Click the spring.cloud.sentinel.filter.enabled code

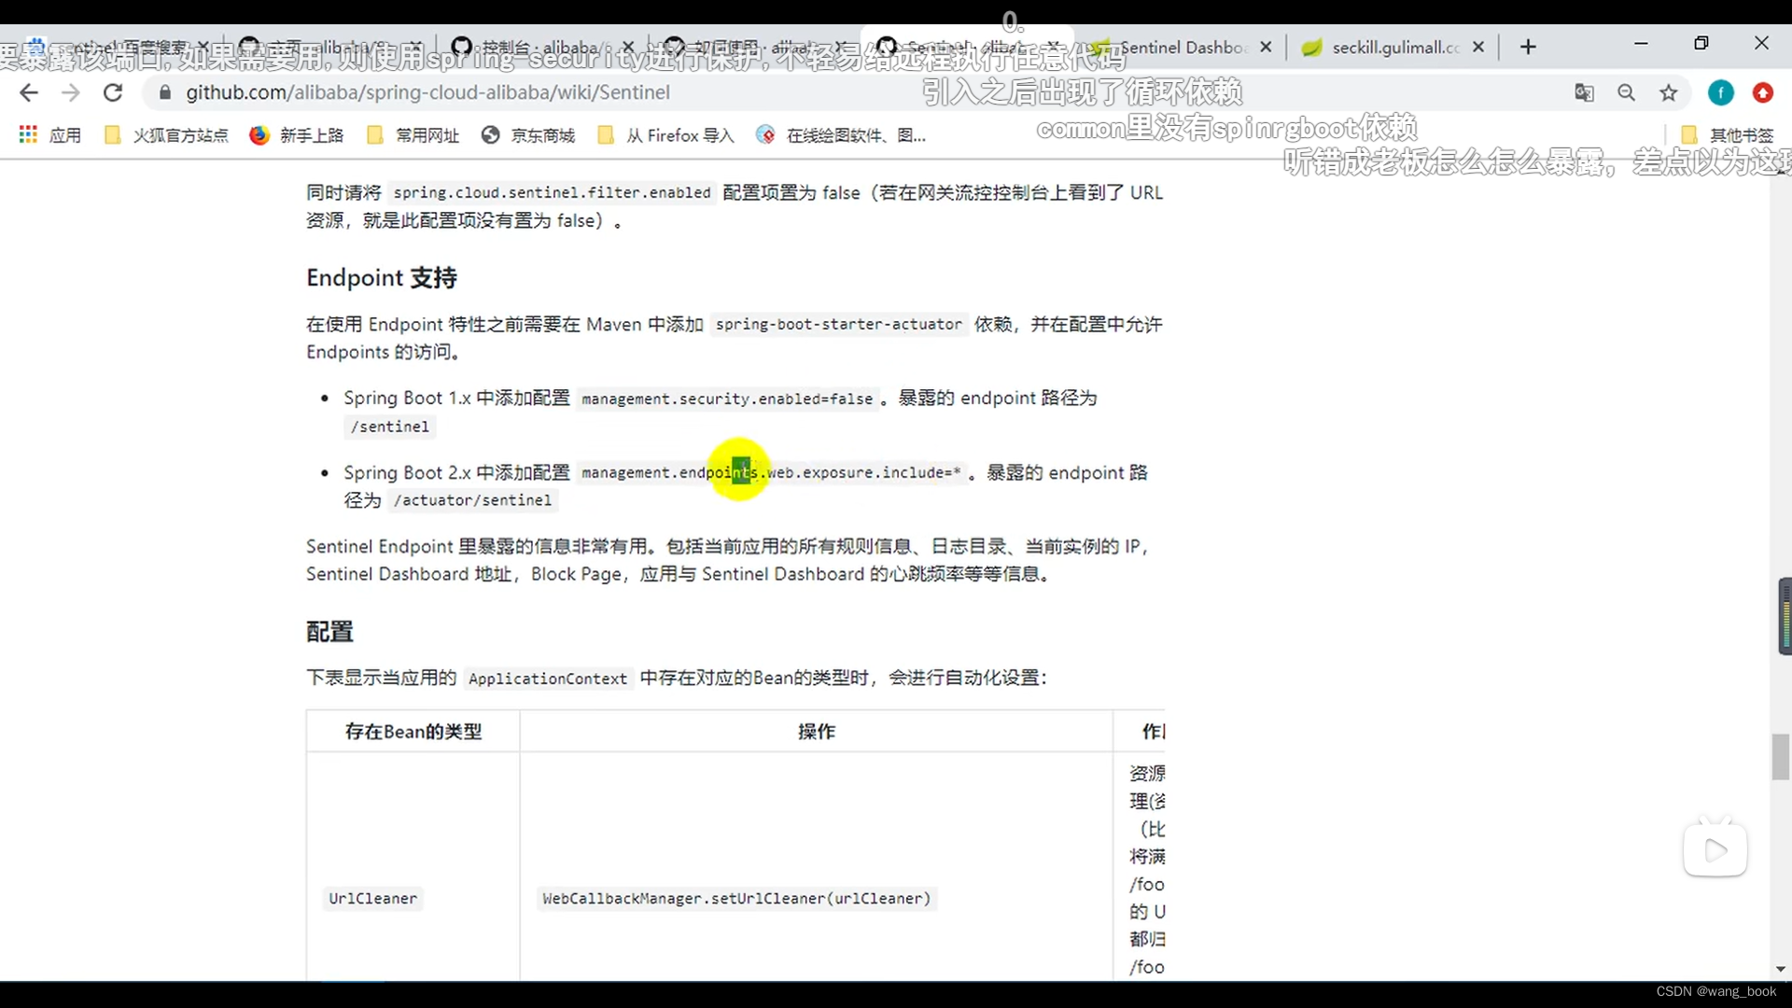552,192
